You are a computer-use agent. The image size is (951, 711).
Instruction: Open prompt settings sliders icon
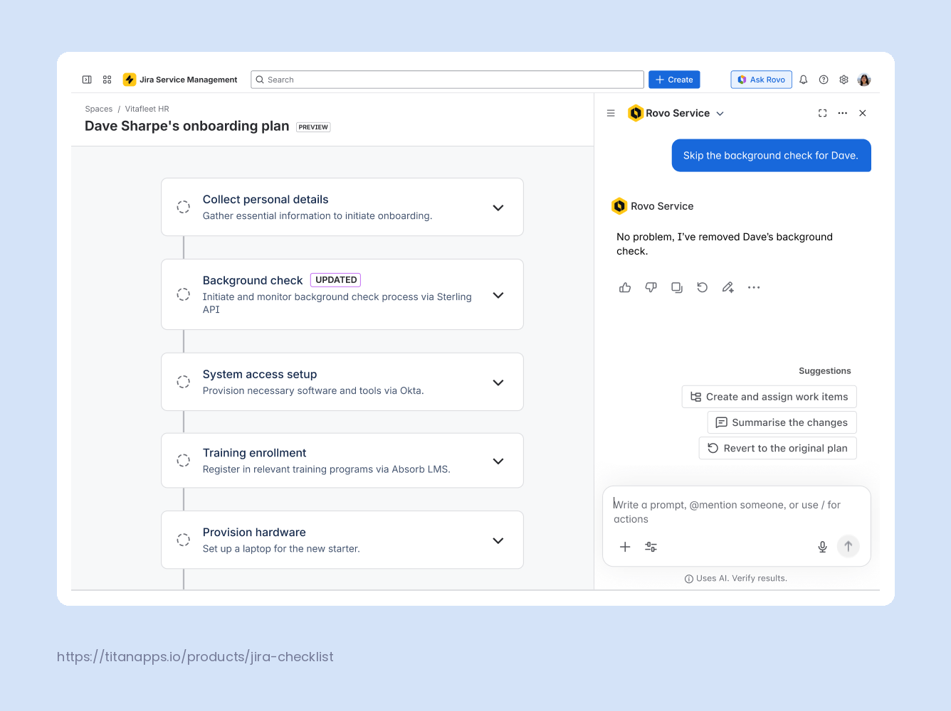point(651,547)
